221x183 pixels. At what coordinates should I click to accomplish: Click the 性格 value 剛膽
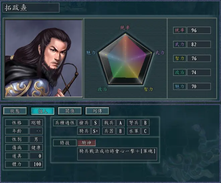[x=36, y=123]
